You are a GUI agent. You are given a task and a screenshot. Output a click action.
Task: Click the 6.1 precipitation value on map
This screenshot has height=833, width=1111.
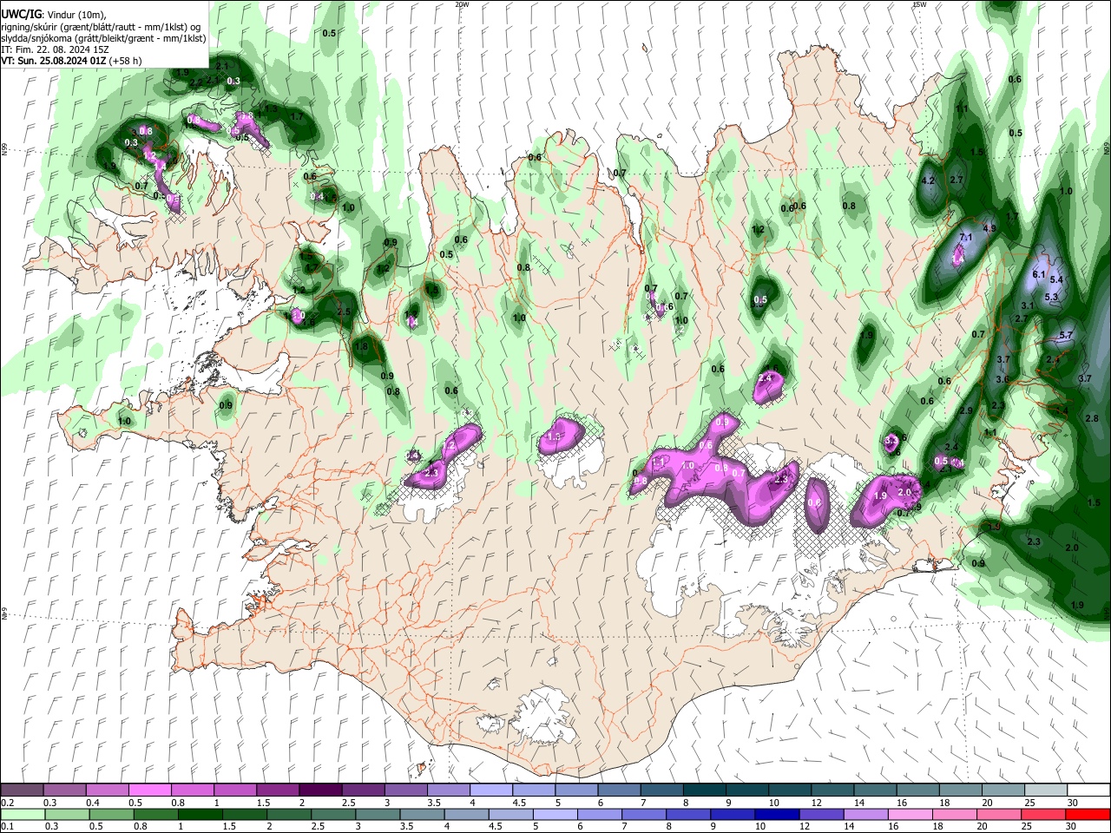tap(1039, 274)
